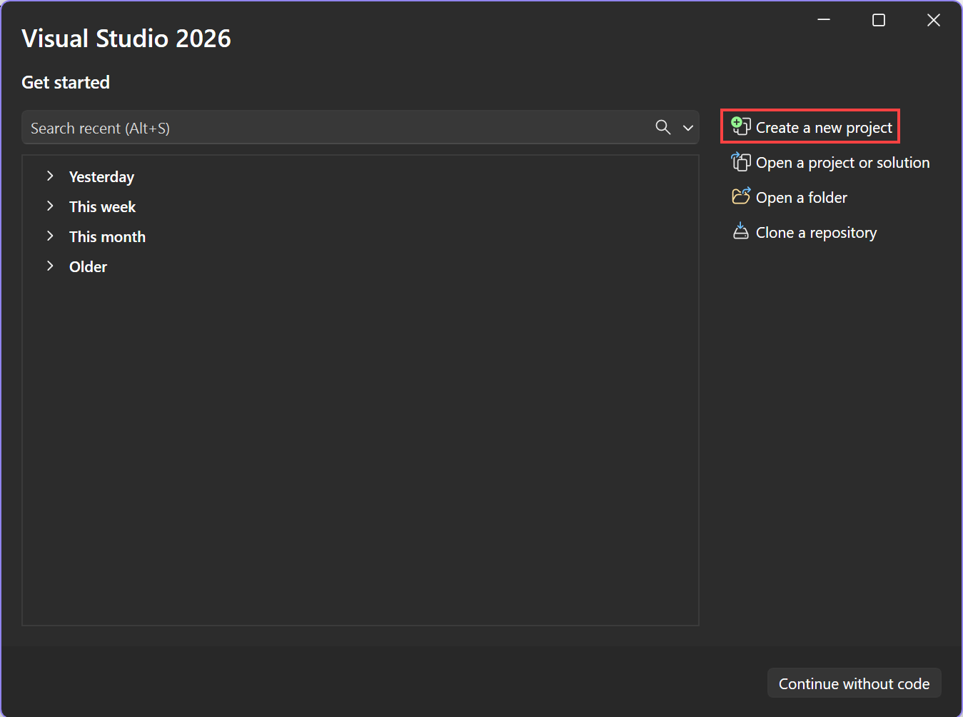The width and height of the screenshot is (963, 717).
Task: Click the Open a project or solution icon
Action: (740, 162)
